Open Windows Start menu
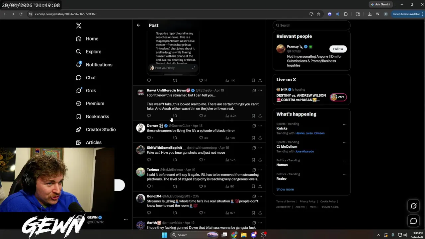This screenshot has width=425, height=239. [x=164, y=235]
